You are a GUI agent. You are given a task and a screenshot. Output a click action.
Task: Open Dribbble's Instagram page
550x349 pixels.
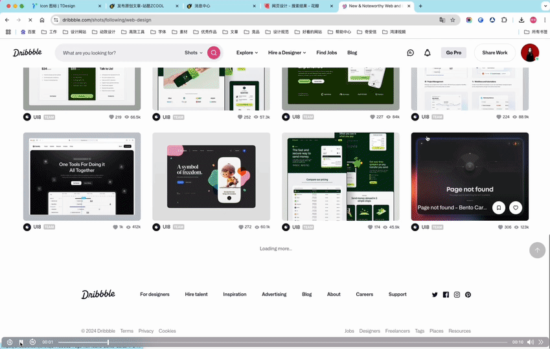[457, 295]
